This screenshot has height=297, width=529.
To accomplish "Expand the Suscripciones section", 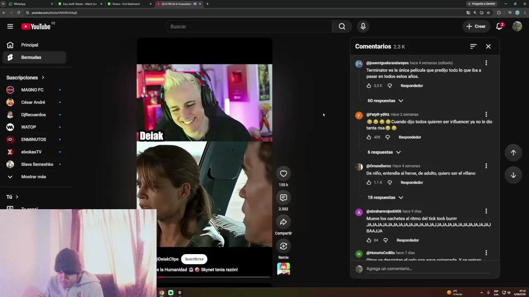I will pos(25,78).
